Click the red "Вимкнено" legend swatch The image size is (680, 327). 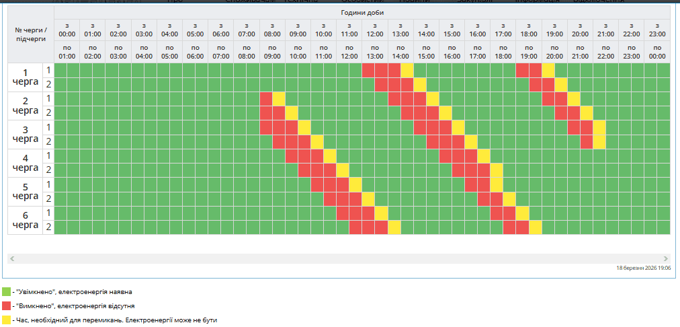pos(6,306)
